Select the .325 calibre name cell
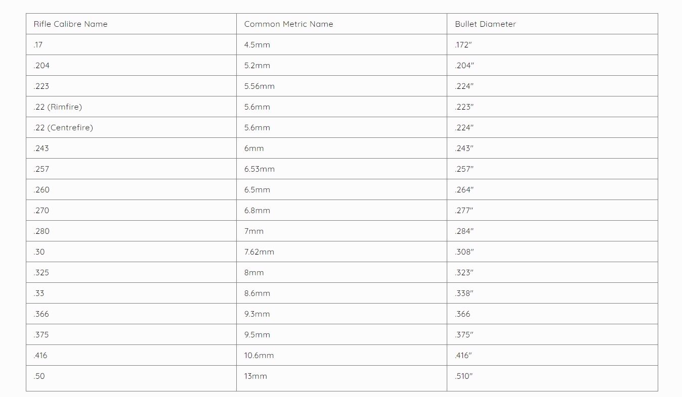 (41, 273)
